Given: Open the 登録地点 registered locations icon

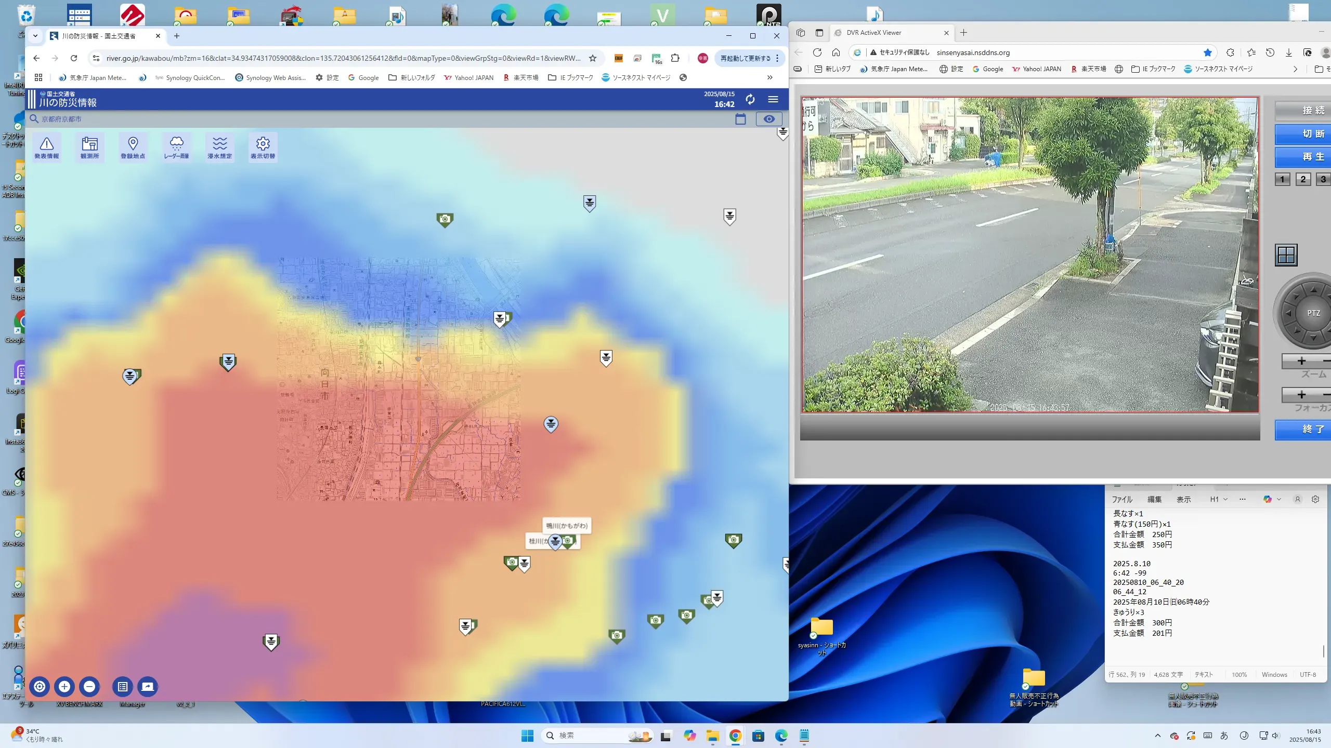Looking at the screenshot, I should pyautogui.click(x=133, y=147).
